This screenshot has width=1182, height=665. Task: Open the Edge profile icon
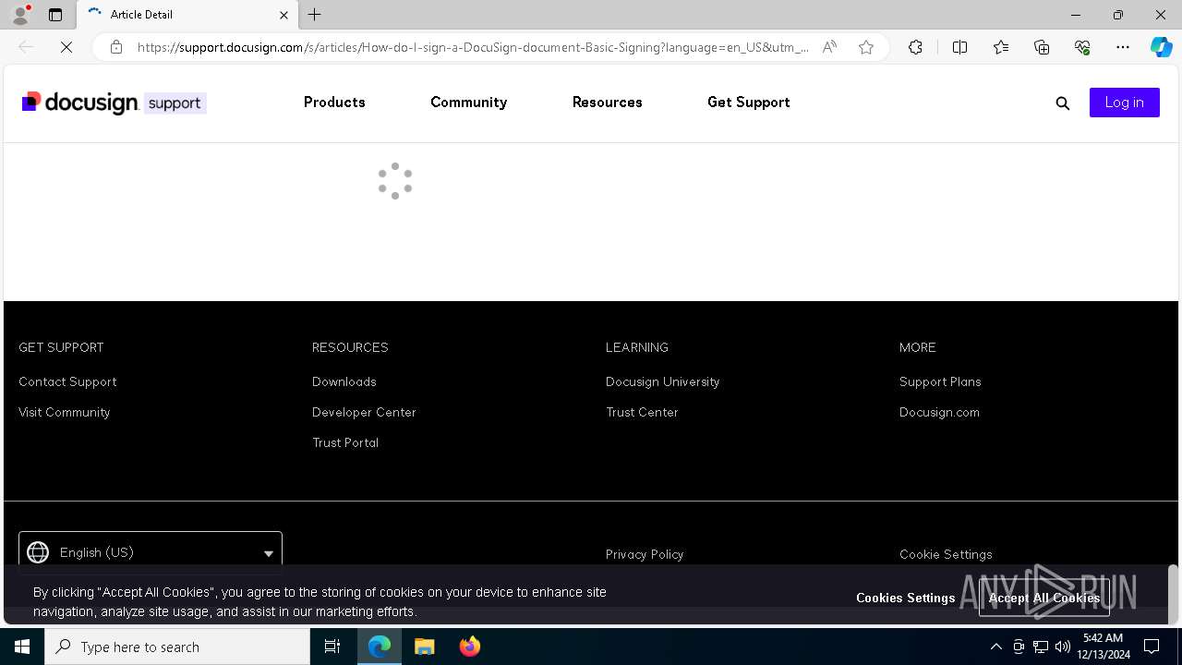(20, 15)
